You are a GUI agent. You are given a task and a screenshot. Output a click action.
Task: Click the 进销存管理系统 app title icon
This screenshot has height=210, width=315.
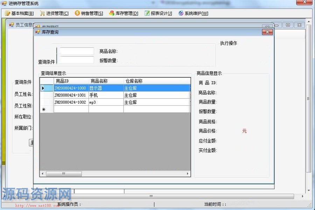[4, 3]
